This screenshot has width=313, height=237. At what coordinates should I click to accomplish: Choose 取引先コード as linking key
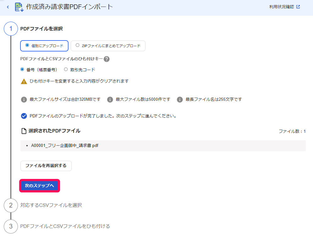pyautogui.click(x=80, y=70)
